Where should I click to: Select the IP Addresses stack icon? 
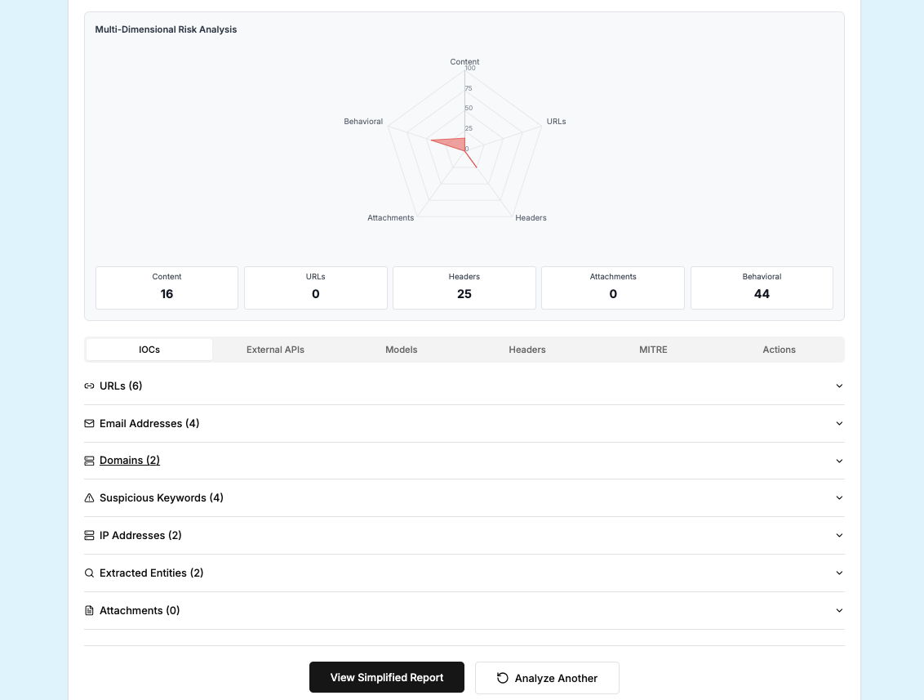[x=89, y=535]
